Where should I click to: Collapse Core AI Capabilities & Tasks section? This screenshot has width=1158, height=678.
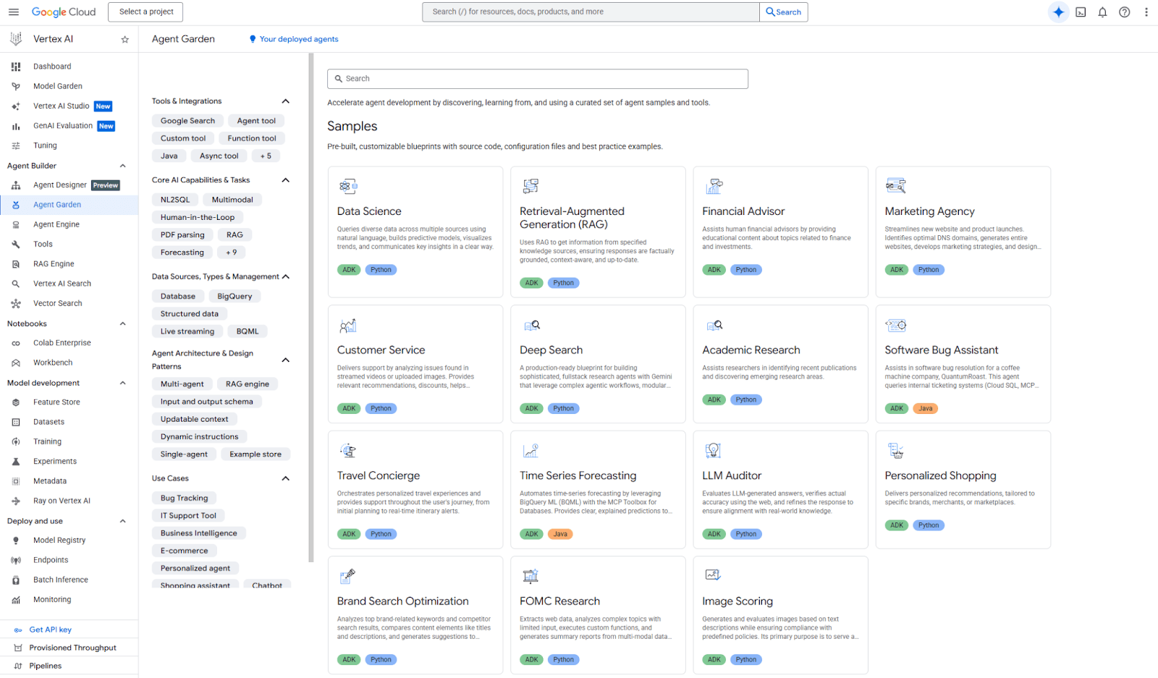point(286,180)
